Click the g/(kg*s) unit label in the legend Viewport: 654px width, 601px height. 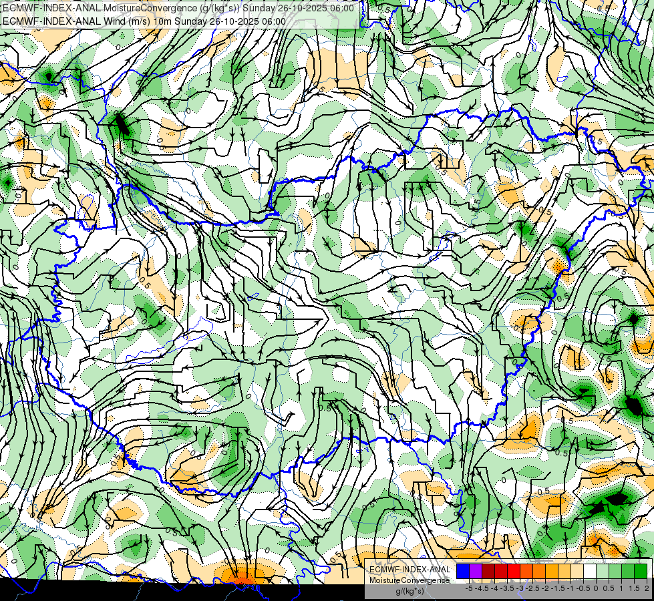410,591
